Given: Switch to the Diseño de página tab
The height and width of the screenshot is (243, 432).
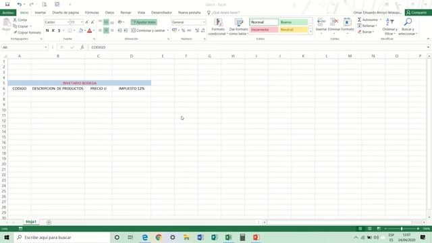Looking at the screenshot, I should 65,13.
